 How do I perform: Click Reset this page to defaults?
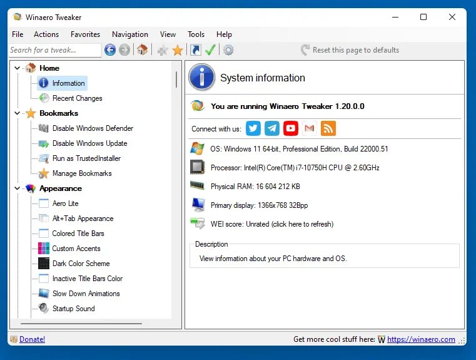tap(350, 50)
